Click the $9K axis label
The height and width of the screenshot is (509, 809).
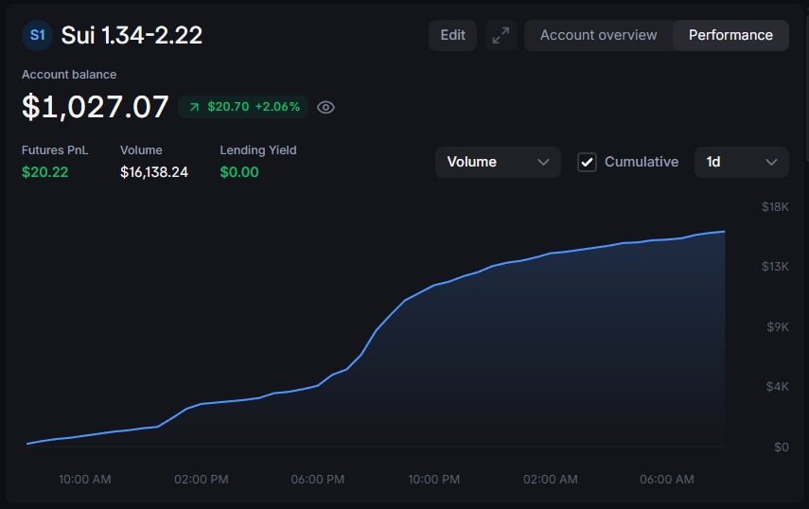pos(778,327)
